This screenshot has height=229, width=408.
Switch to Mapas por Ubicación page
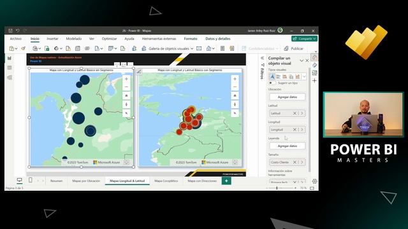pos(86,181)
